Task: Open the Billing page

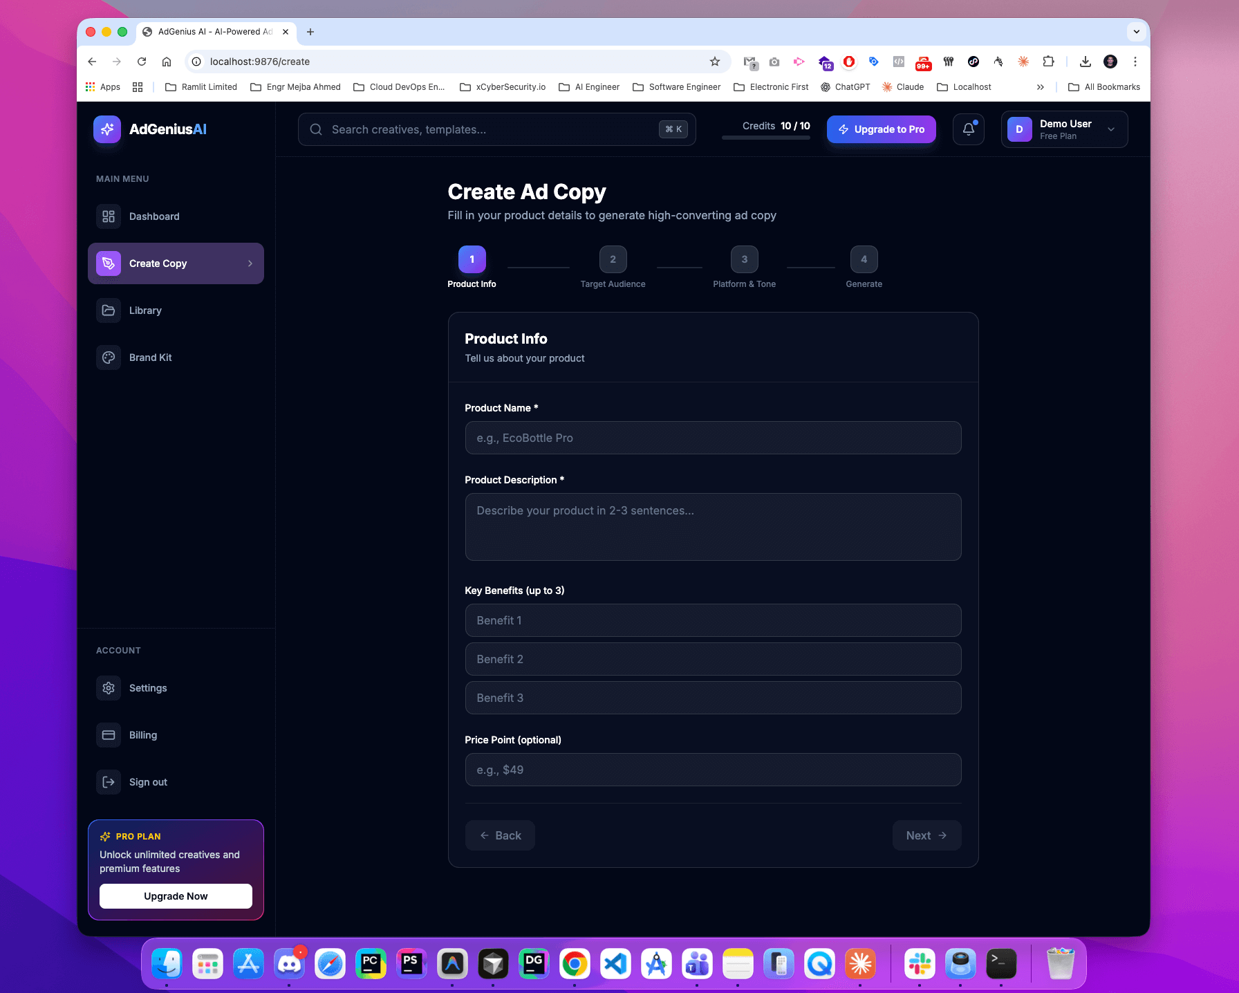Action: click(142, 734)
